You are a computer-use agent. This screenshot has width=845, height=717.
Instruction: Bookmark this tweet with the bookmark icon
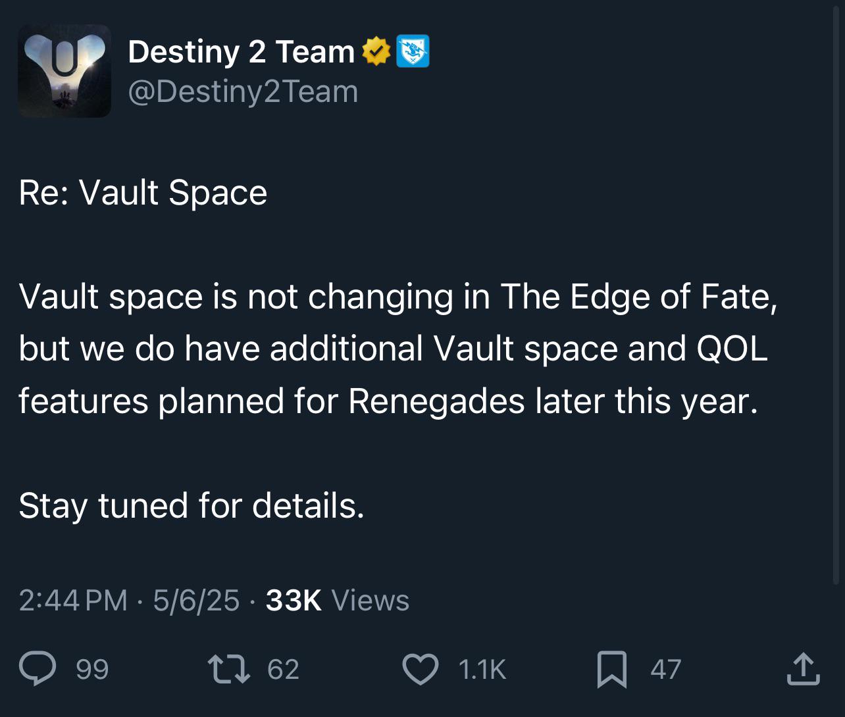(x=611, y=668)
